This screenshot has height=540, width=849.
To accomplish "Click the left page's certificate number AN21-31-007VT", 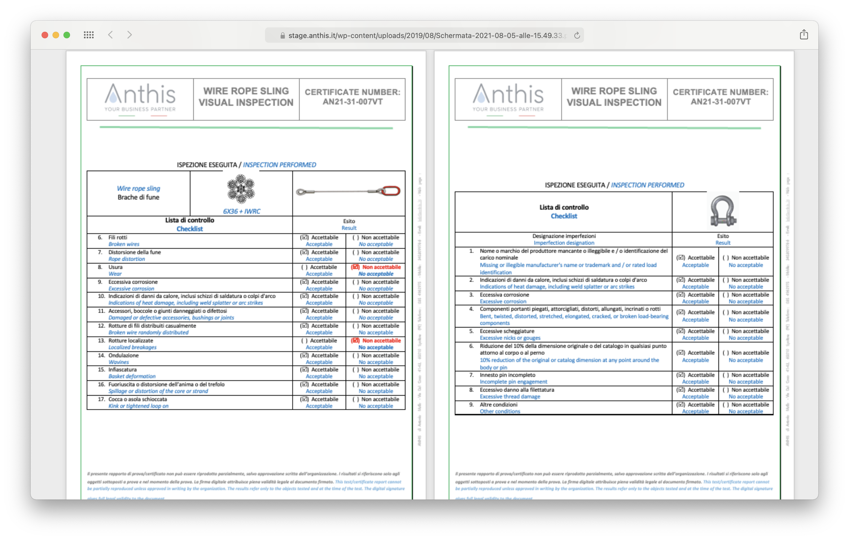I will [x=353, y=101].
